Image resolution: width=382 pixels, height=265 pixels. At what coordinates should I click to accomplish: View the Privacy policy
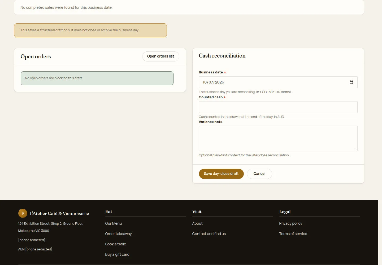click(290, 223)
